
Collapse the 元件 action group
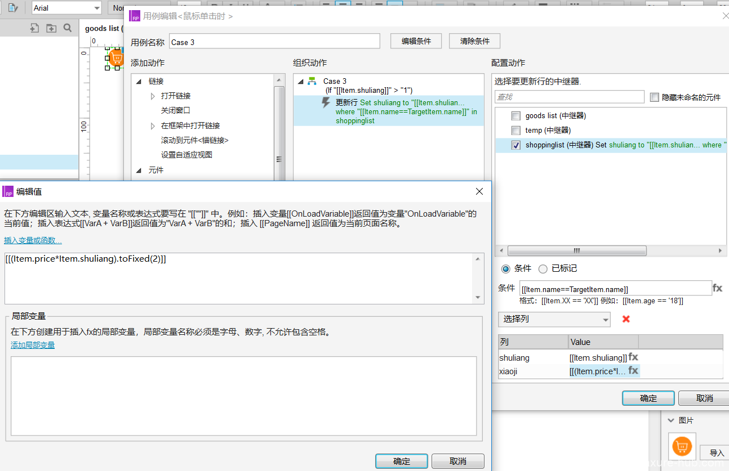tap(139, 170)
